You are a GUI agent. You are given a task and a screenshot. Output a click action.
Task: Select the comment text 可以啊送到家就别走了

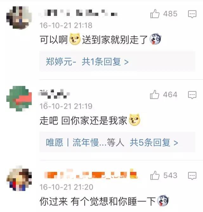click(x=100, y=39)
